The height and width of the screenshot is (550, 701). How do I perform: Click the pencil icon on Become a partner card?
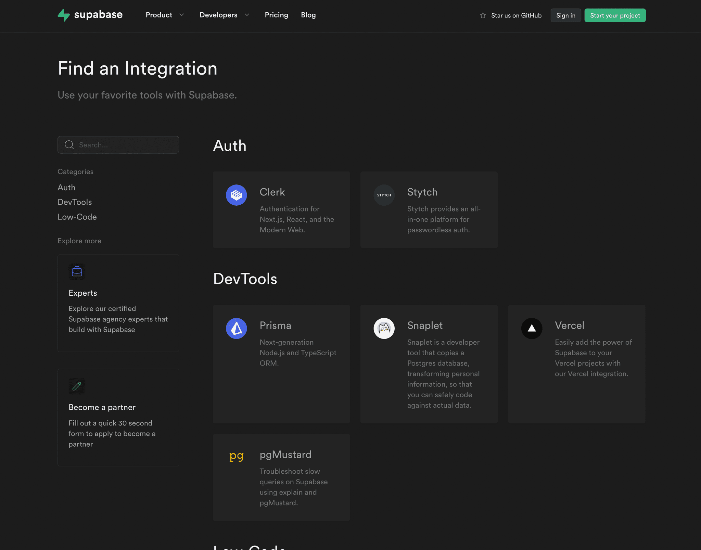click(77, 386)
